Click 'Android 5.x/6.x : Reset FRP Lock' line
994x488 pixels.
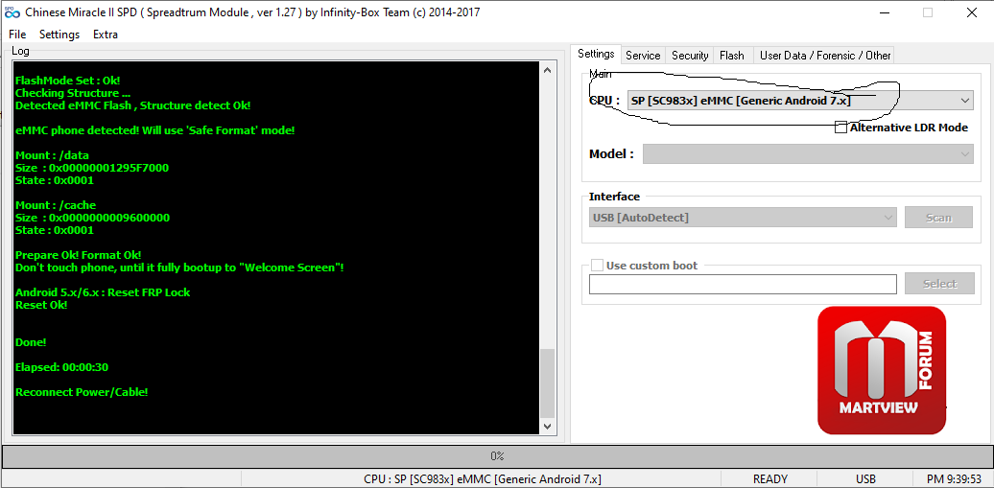click(102, 292)
